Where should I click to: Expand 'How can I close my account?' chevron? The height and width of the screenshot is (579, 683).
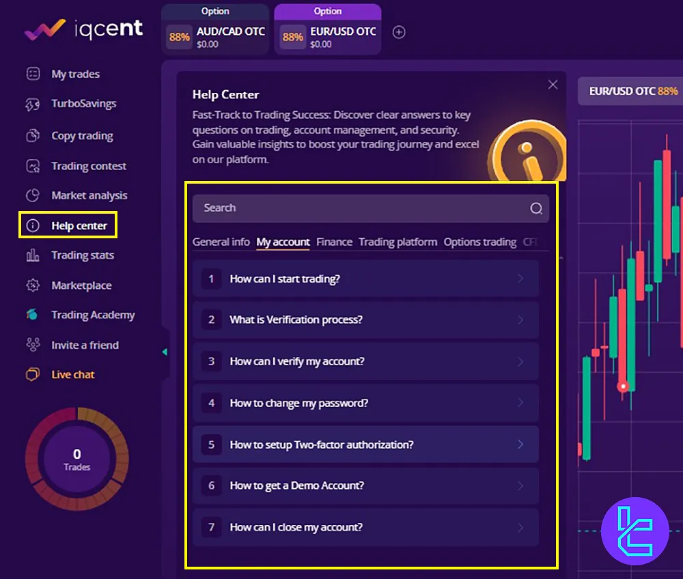coord(520,527)
